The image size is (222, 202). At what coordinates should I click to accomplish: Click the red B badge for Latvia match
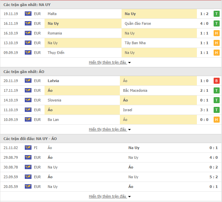(x=217, y=81)
